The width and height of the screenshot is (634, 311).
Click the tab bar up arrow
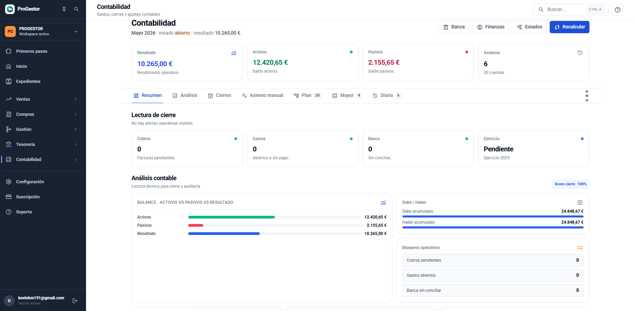coord(587,91)
